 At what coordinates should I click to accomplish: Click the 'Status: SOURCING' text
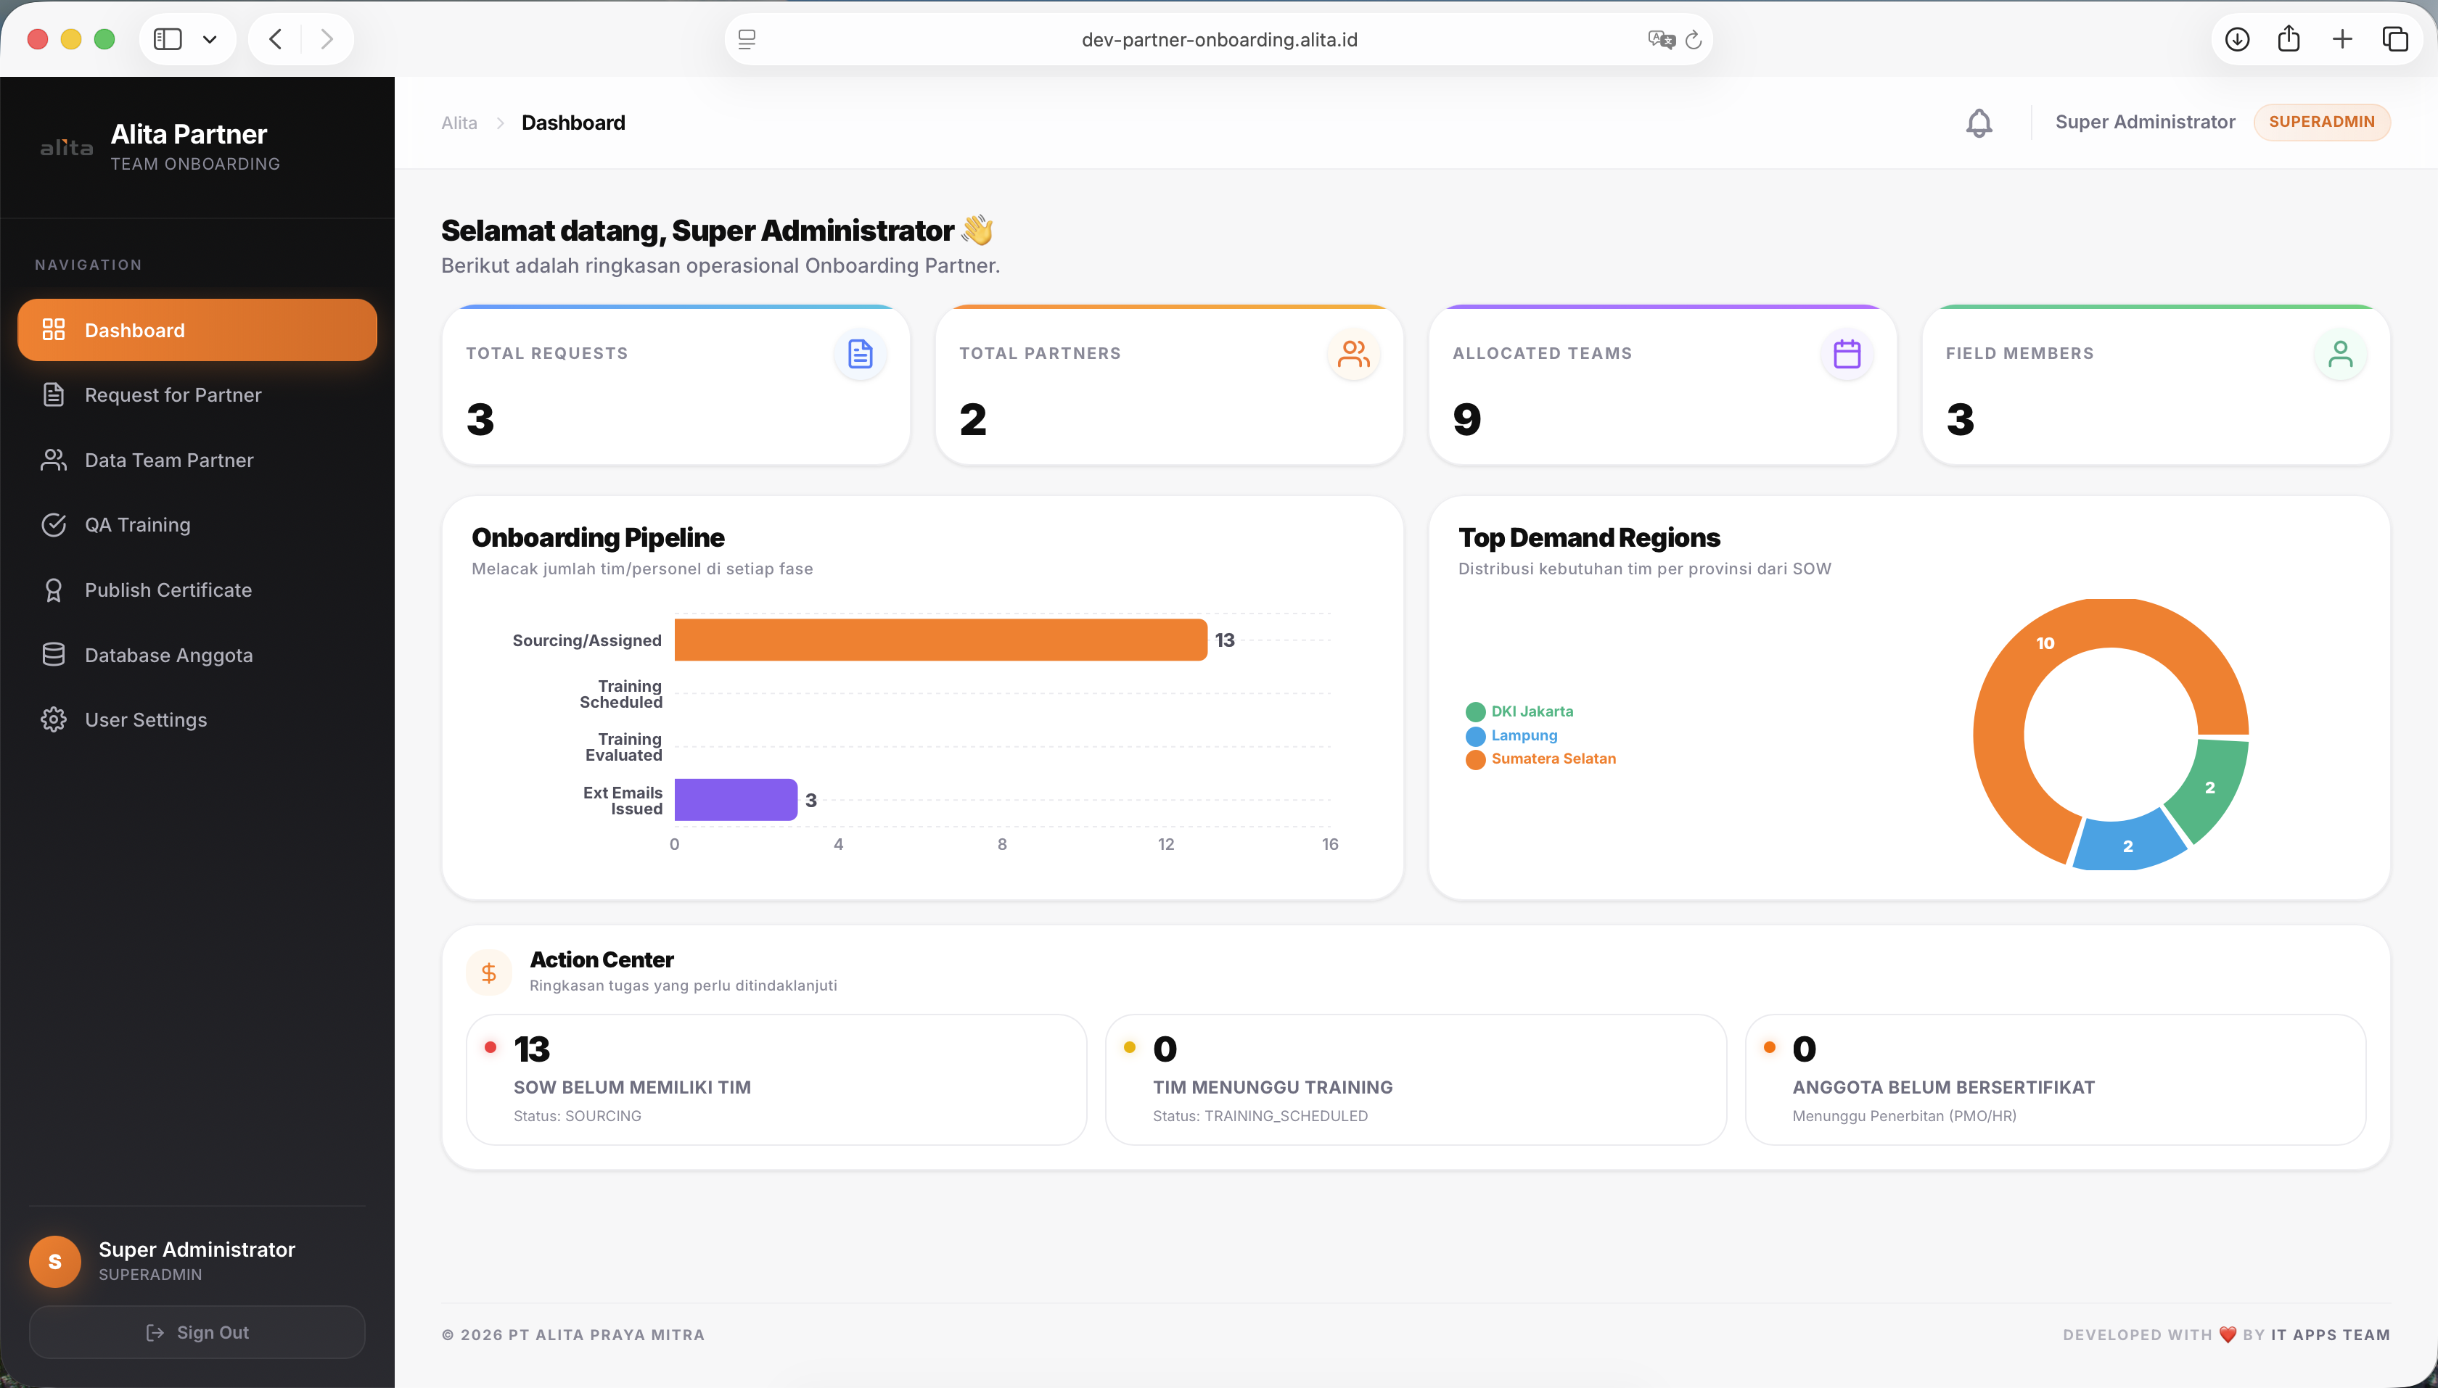pyautogui.click(x=577, y=1115)
